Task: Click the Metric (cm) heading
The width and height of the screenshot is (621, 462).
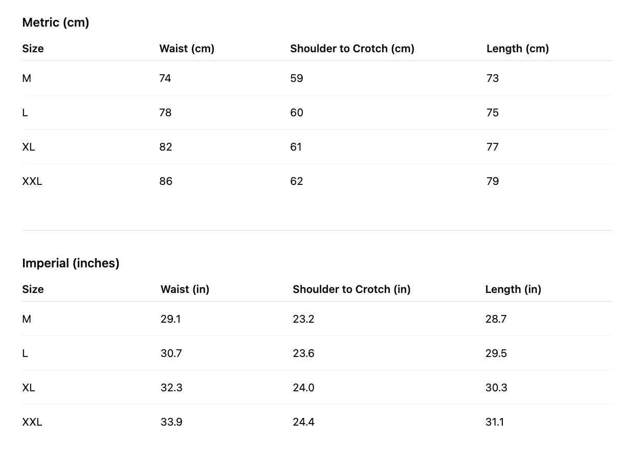Action: click(56, 23)
